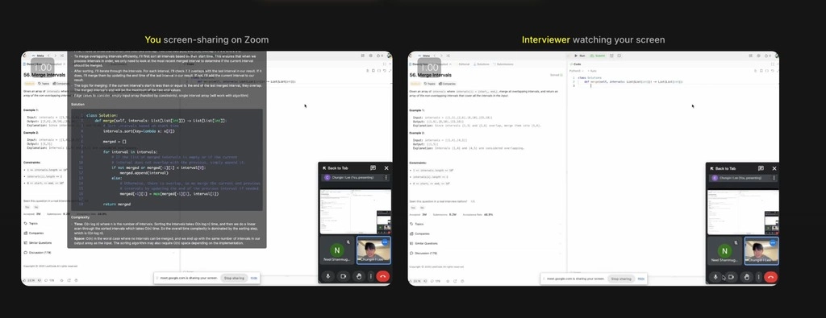Screen dimensions: 826x318
Task: Close the right Meet picture-in-picture panel
Action: [774, 168]
